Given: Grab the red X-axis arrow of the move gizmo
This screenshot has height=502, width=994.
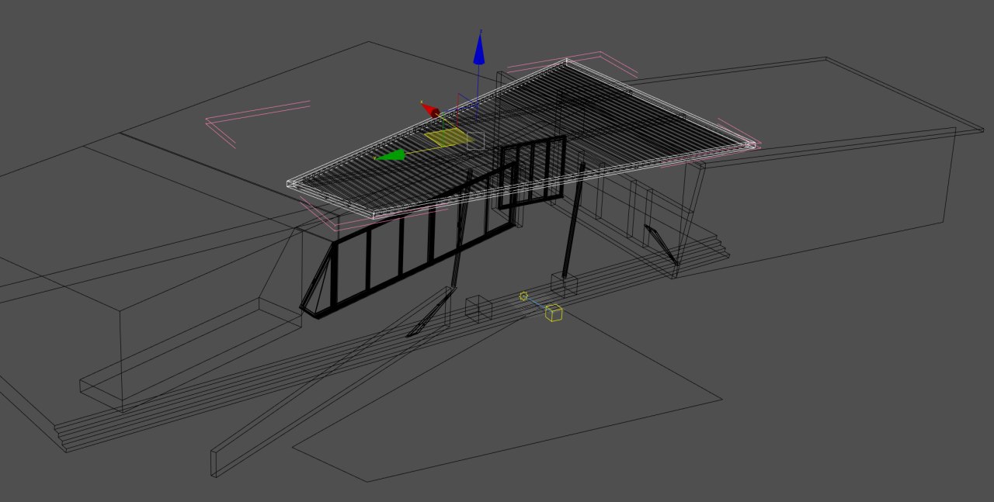Looking at the screenshot, I should [x=431, y=110].
